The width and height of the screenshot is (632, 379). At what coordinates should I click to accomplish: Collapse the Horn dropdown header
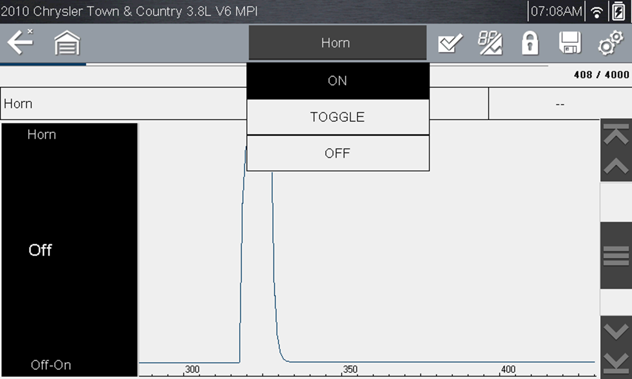[337, 43]
